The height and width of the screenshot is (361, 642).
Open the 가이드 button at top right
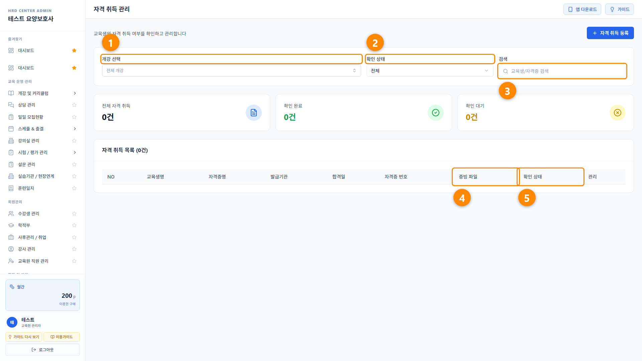pos(620,9)
